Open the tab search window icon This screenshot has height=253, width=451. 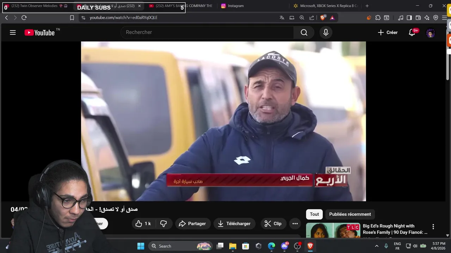[x=387, y=18]
